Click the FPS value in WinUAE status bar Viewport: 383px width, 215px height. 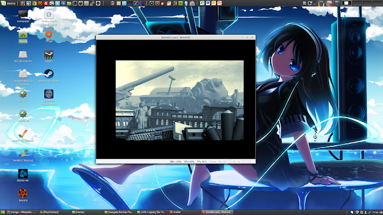click(202, 161)
